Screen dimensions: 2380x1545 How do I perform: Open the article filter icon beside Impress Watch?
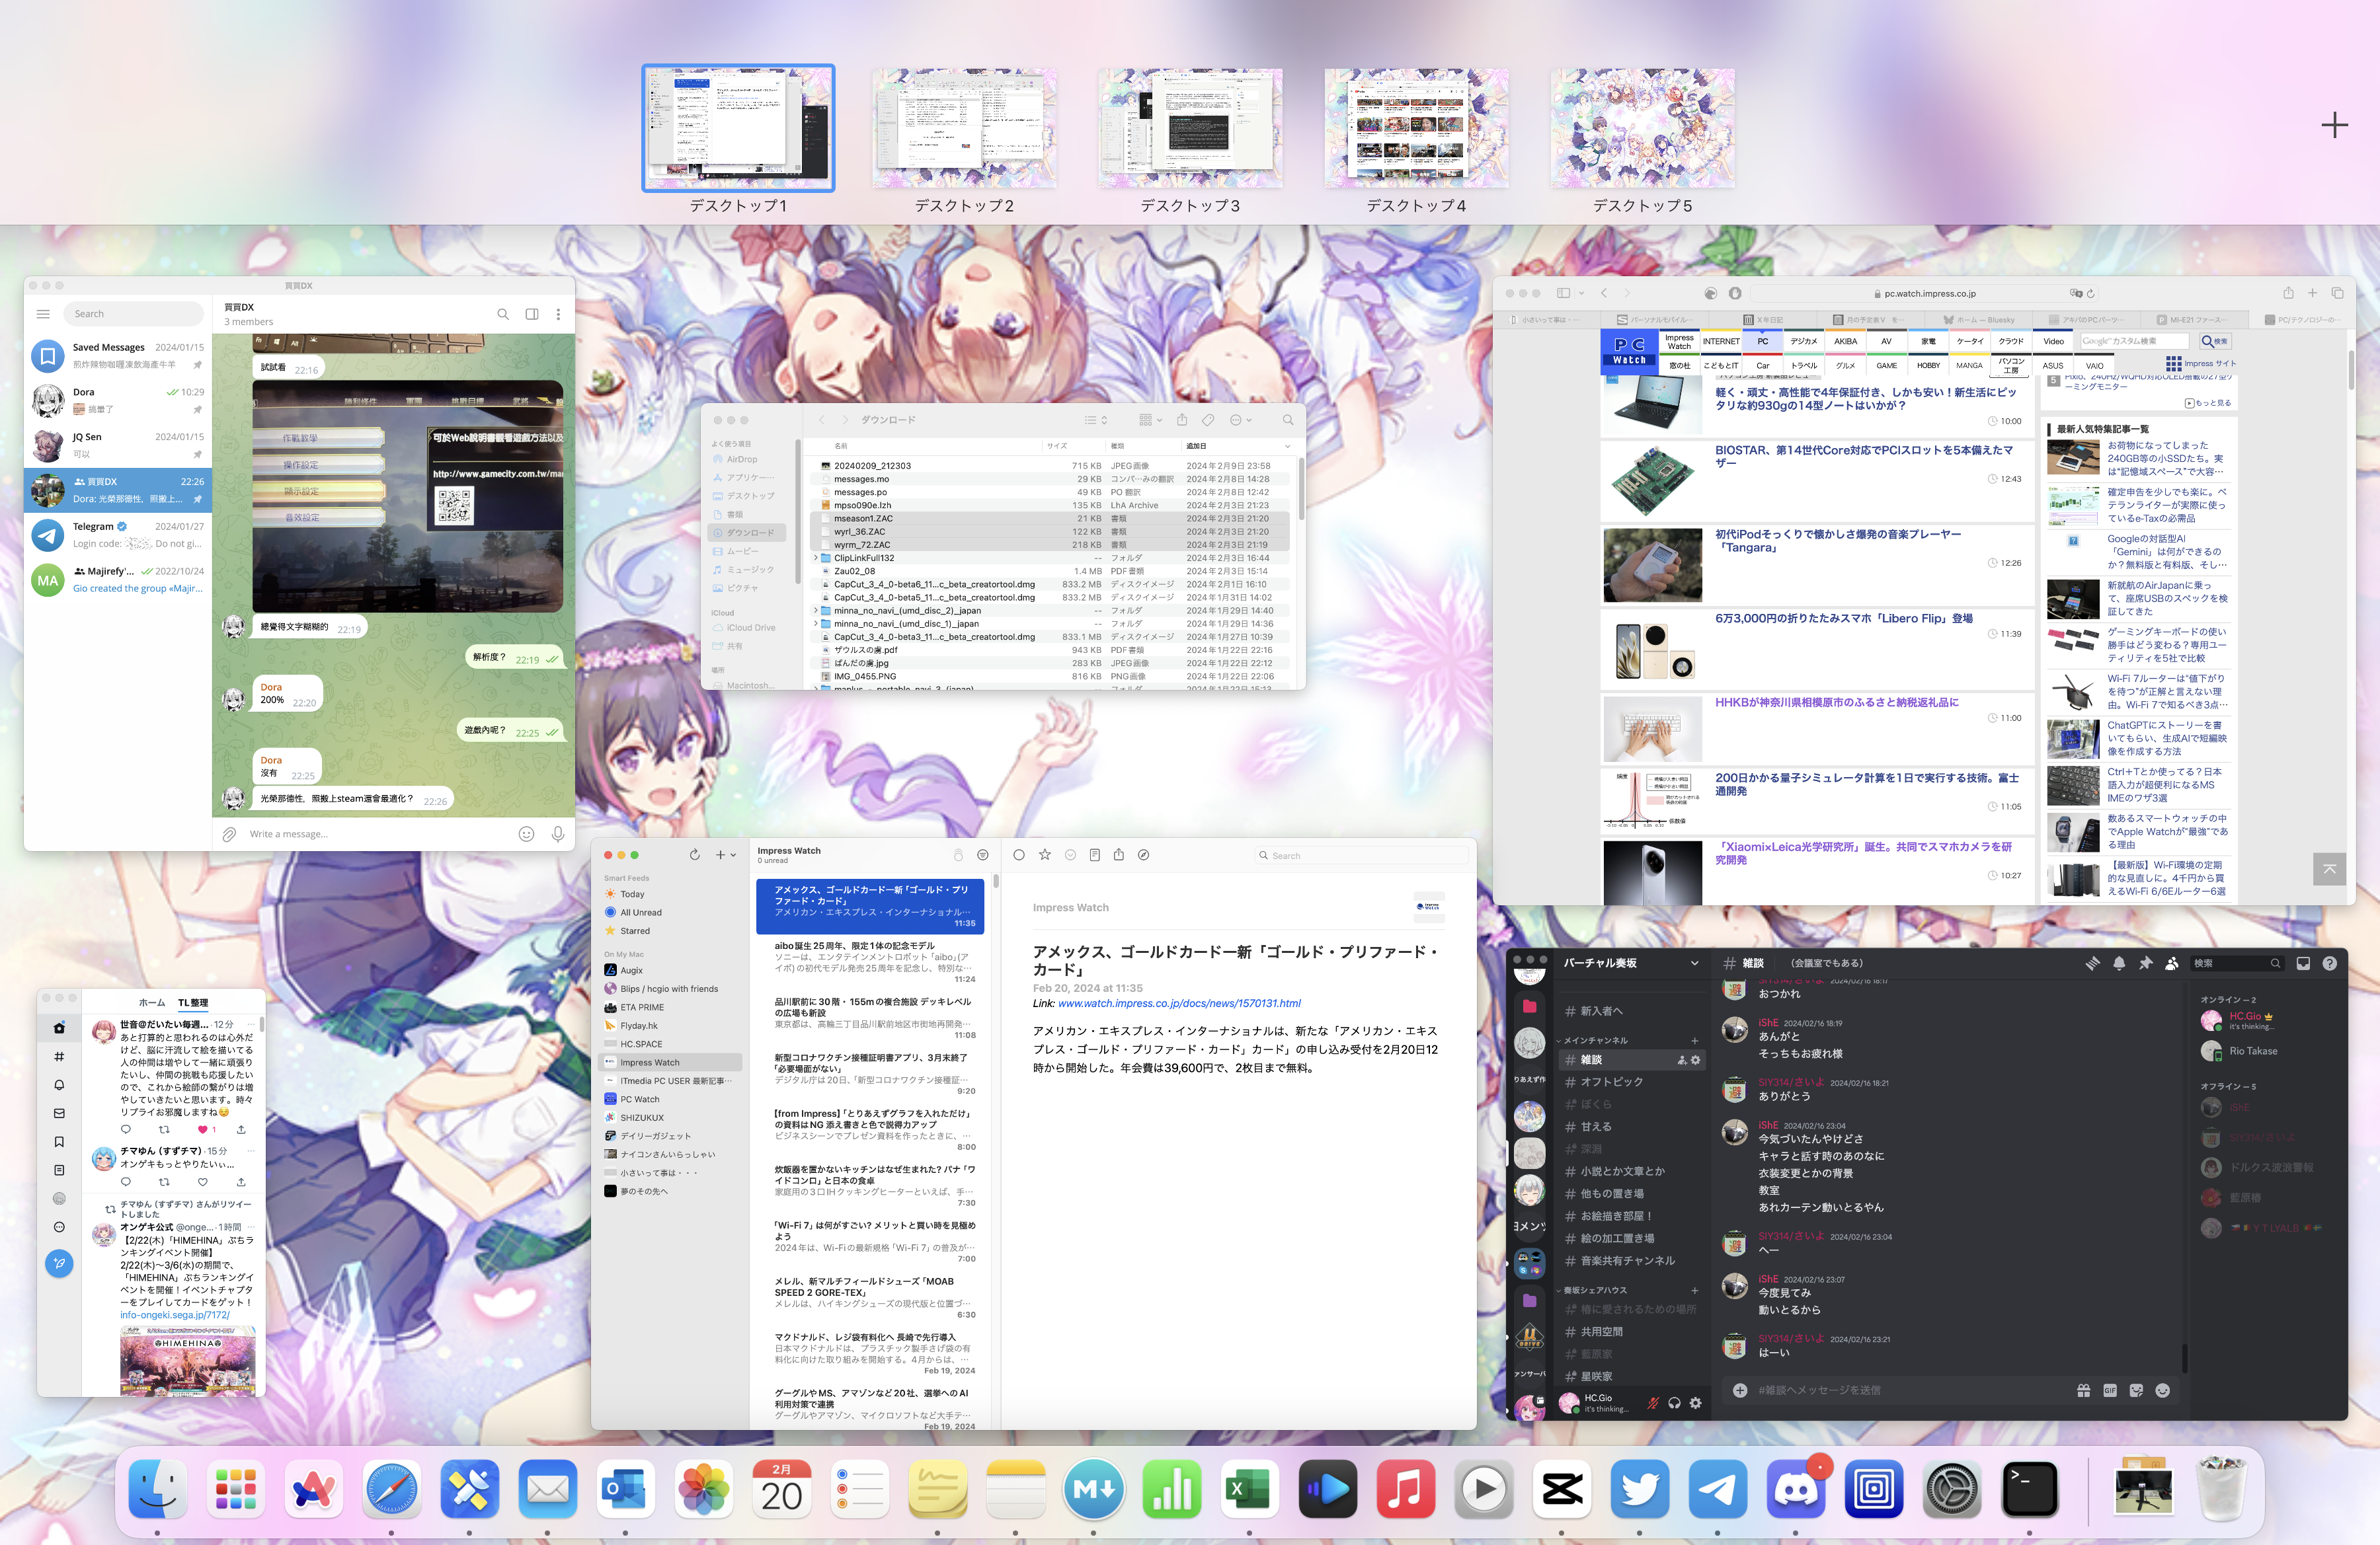[x=983, y=854]
